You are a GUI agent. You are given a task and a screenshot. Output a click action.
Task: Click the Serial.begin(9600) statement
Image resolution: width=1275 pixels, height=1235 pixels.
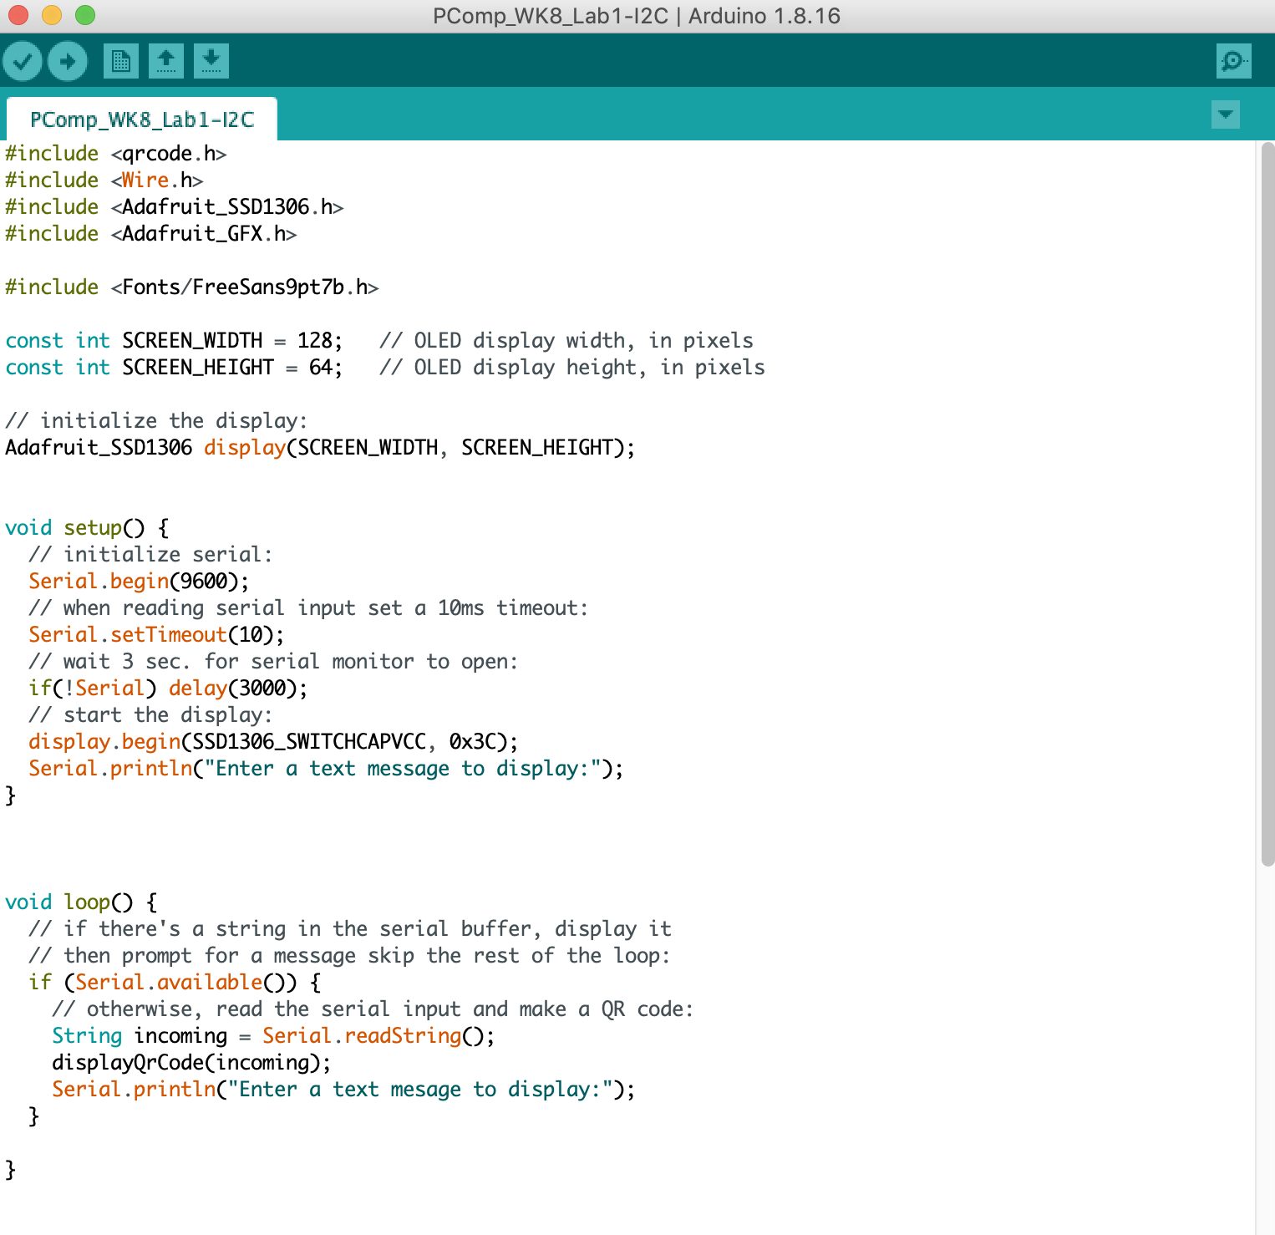coord(139,582)
